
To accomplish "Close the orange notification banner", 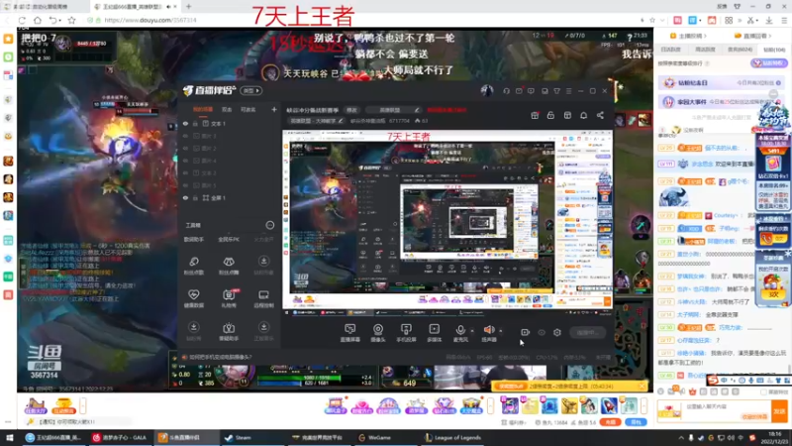I will [642, 387].
